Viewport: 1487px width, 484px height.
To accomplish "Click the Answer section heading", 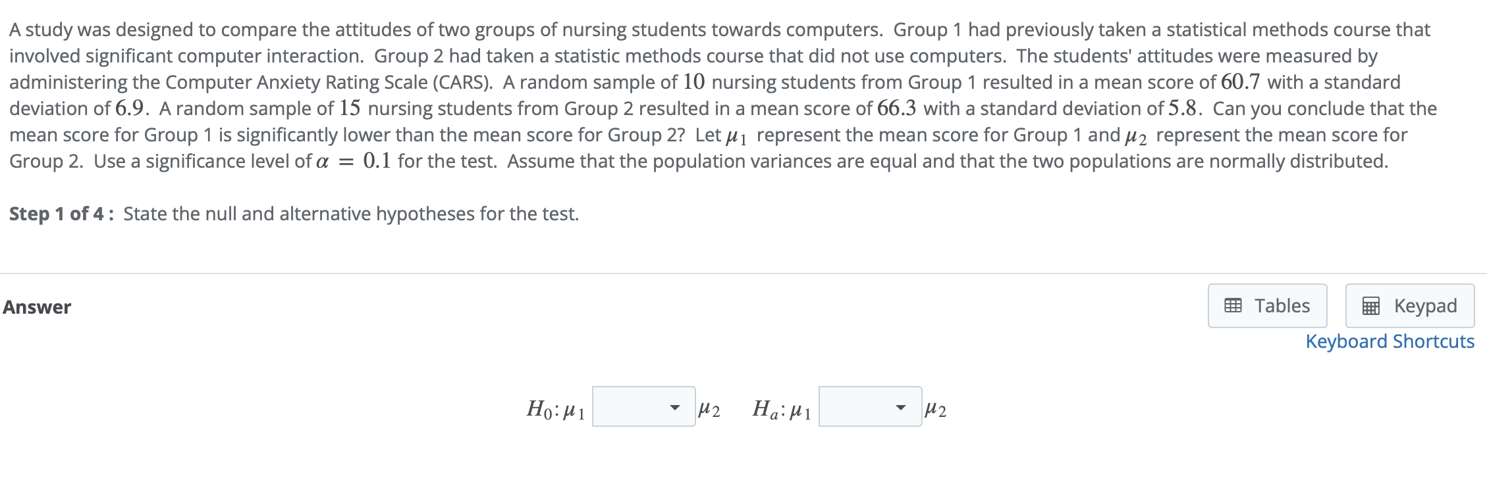I will click(37, 306).
